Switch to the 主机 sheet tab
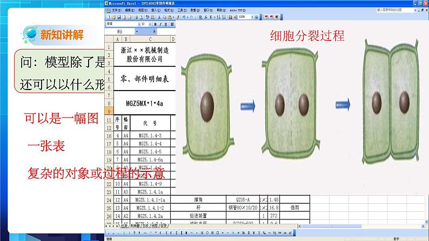The width and height of the screenshot is (429, 241). (x=145, y=226)
